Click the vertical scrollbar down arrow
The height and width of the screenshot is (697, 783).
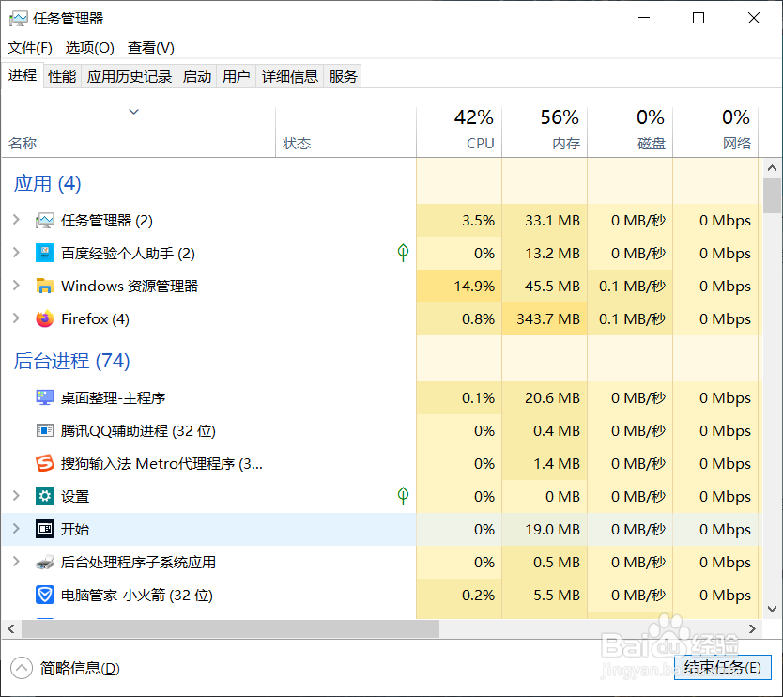[x=772, y=609]
